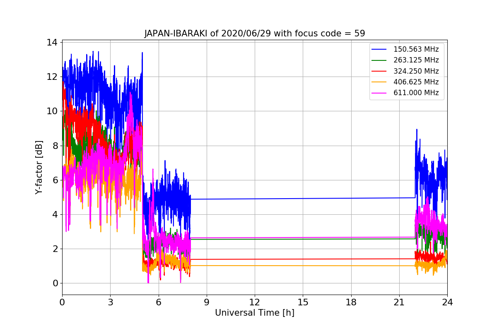Select the '611.000 MHz' legend label
The image size is (497, 331).
(416, 93)
